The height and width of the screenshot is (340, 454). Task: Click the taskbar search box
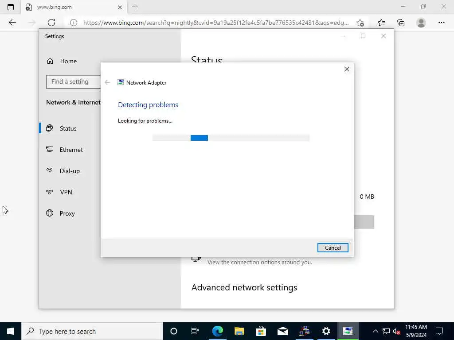click(92, 331)
